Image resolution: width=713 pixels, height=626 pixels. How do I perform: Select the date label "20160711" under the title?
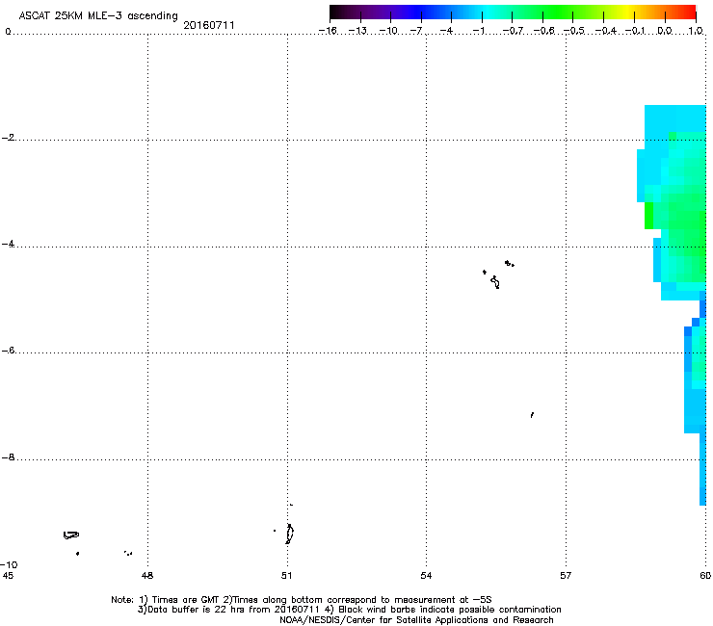pyautogui.click(x=209, y=25)
